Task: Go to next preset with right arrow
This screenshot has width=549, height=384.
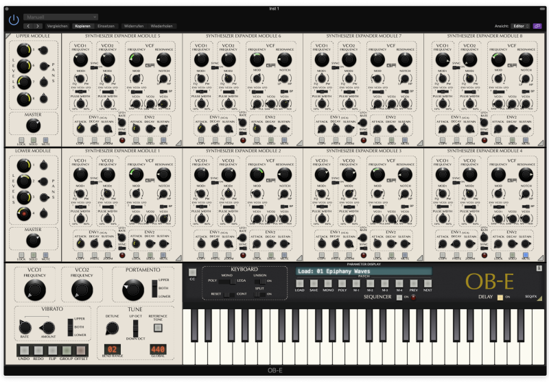Action: click(x=38, y=26)
